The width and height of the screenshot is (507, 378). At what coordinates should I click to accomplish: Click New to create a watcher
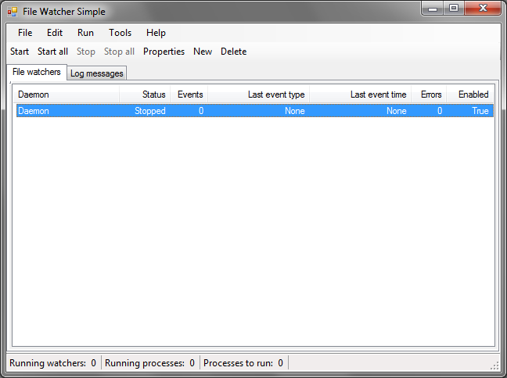(203, 52)
